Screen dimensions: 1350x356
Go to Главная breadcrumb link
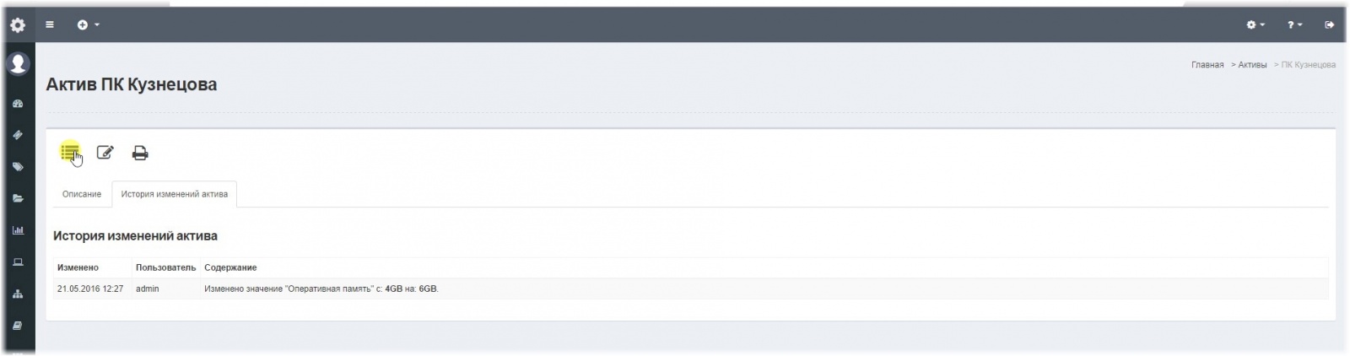pyautogui.click(x=1207, y=65)
